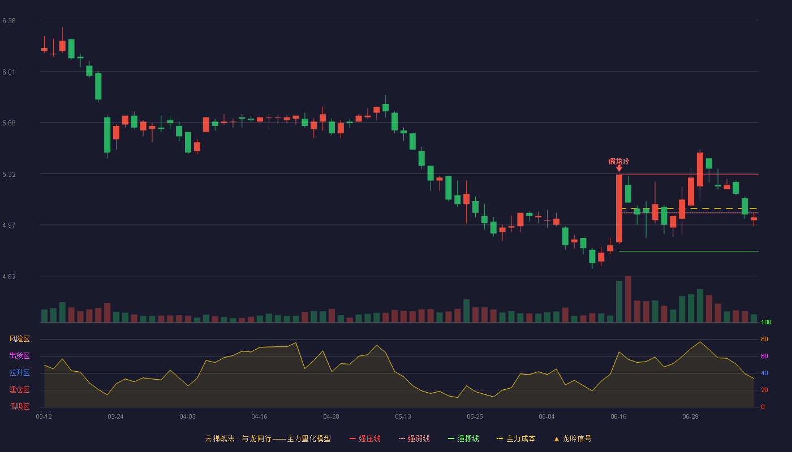The height and width of the screenshot is (452, 792).
Task: Toggle the 主力成本 legend entry
Action: tap(516, 438)
